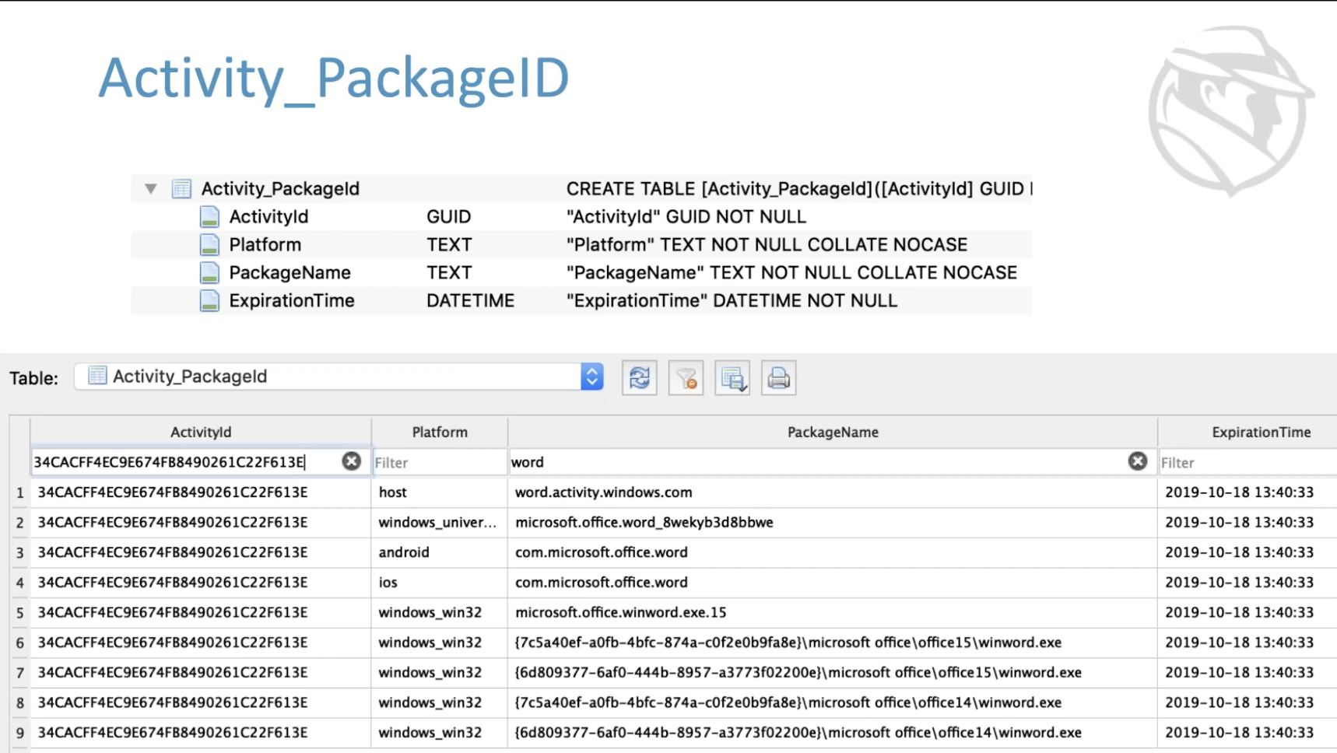
Task: Click the Platform filter input field
Action: click(x=440, y=463)
